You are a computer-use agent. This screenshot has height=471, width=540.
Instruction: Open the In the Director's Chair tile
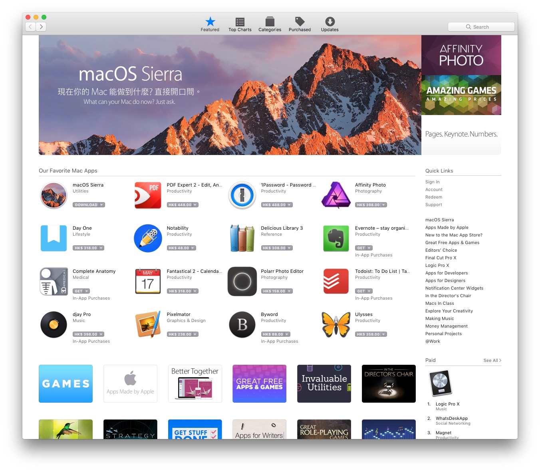click(x=389, y=384)
